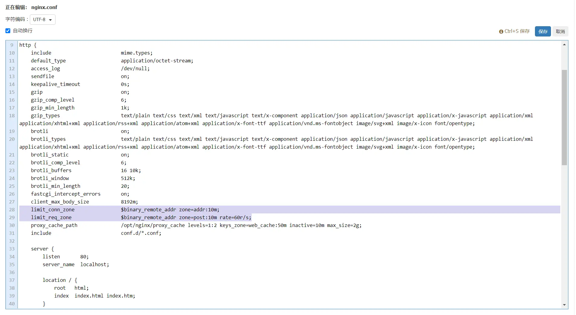Click the 'mime.types;' value
Screen dimensions: 576x315
click(x=137, y=53)
